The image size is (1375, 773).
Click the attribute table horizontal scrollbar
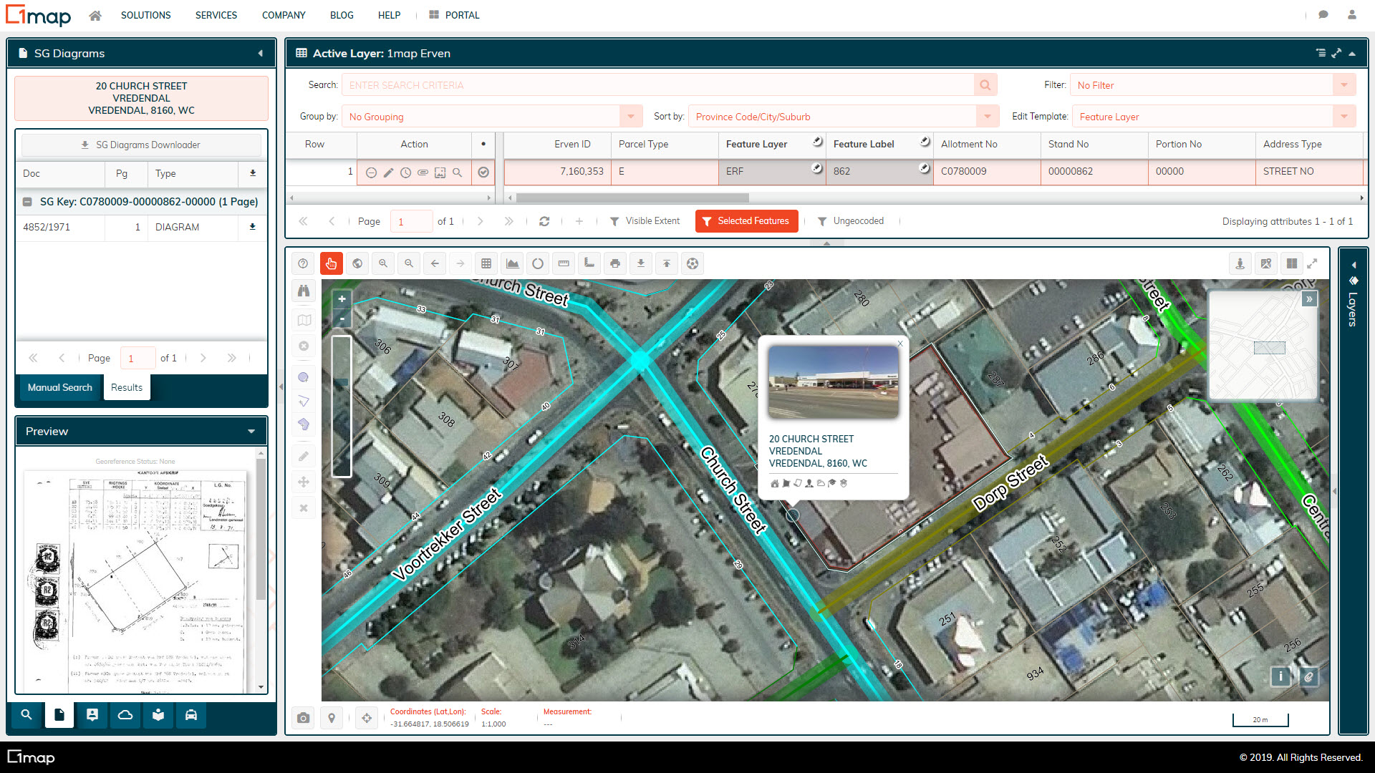(632, 198)
